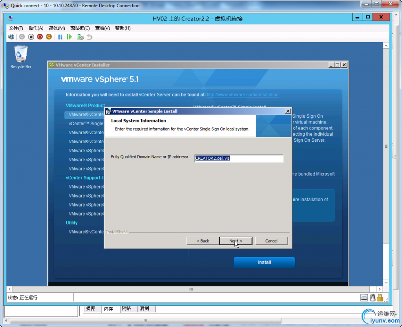Close the VMware vCenter Simple Install dialog
The width and height of the screenshot is (402, 327).
pos(288,111)
